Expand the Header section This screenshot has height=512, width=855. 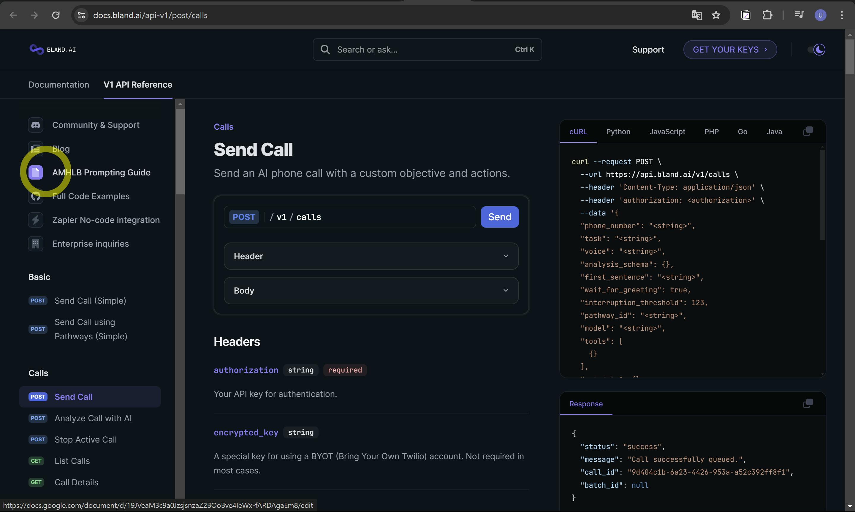pyautogui.click(x=371, y=256)
